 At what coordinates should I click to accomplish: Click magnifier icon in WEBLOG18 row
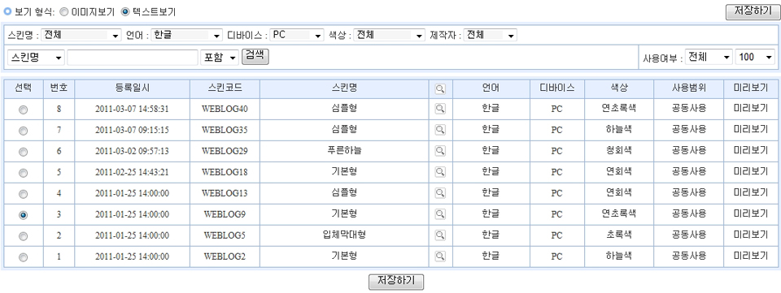[440, 172]
